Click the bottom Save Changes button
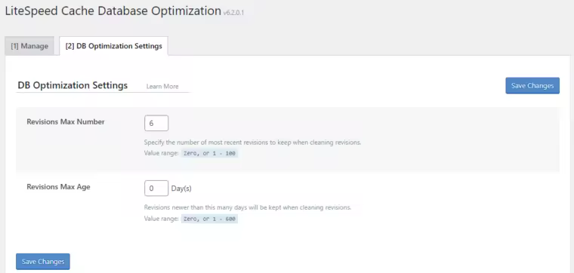Image resolution: width=574 pixels, height=273 pixels. tap(43, 262)
